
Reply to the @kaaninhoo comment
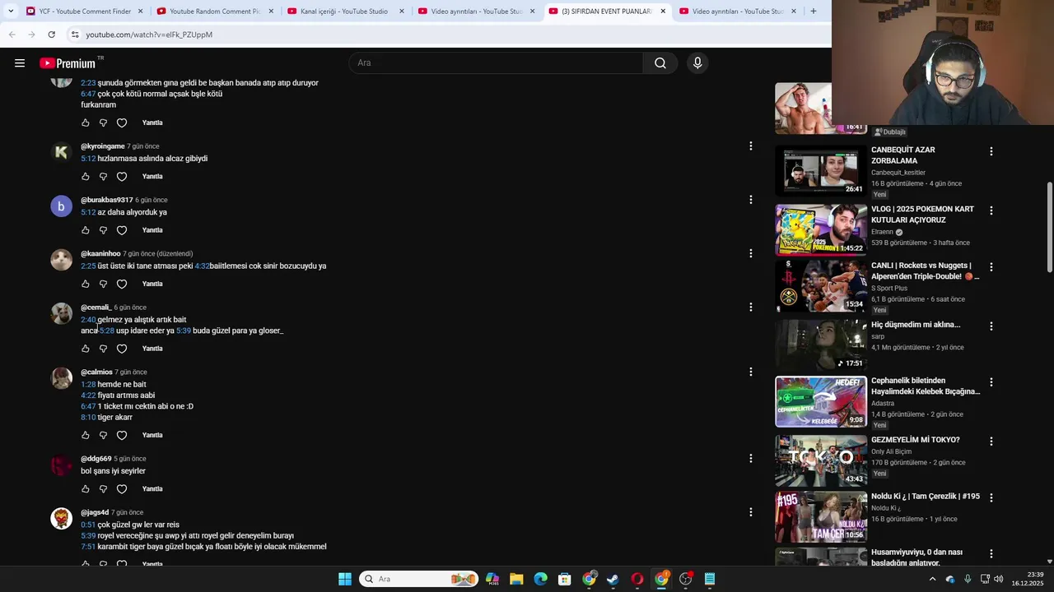coord(152,284)
